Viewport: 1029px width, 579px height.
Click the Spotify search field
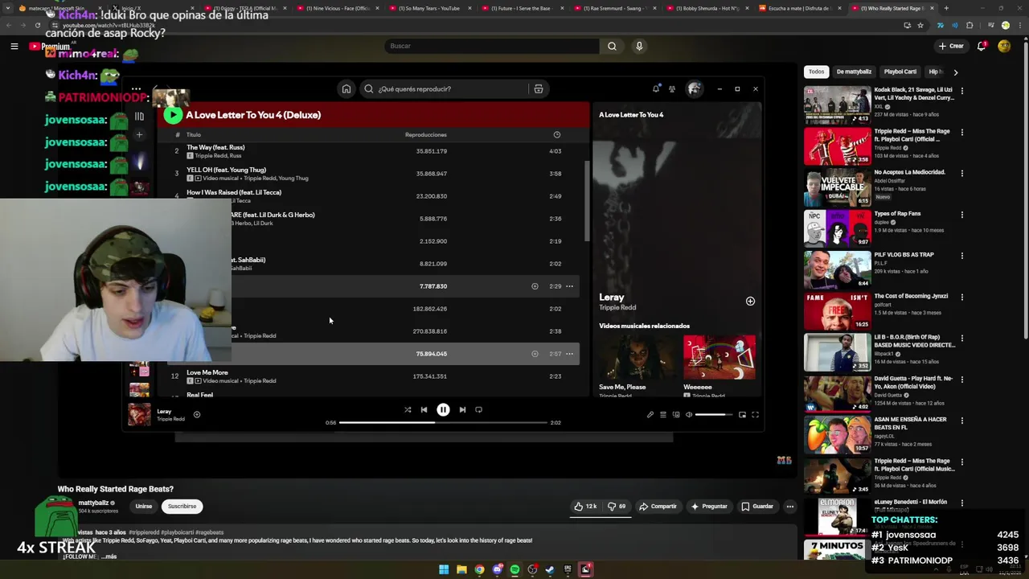446,88
